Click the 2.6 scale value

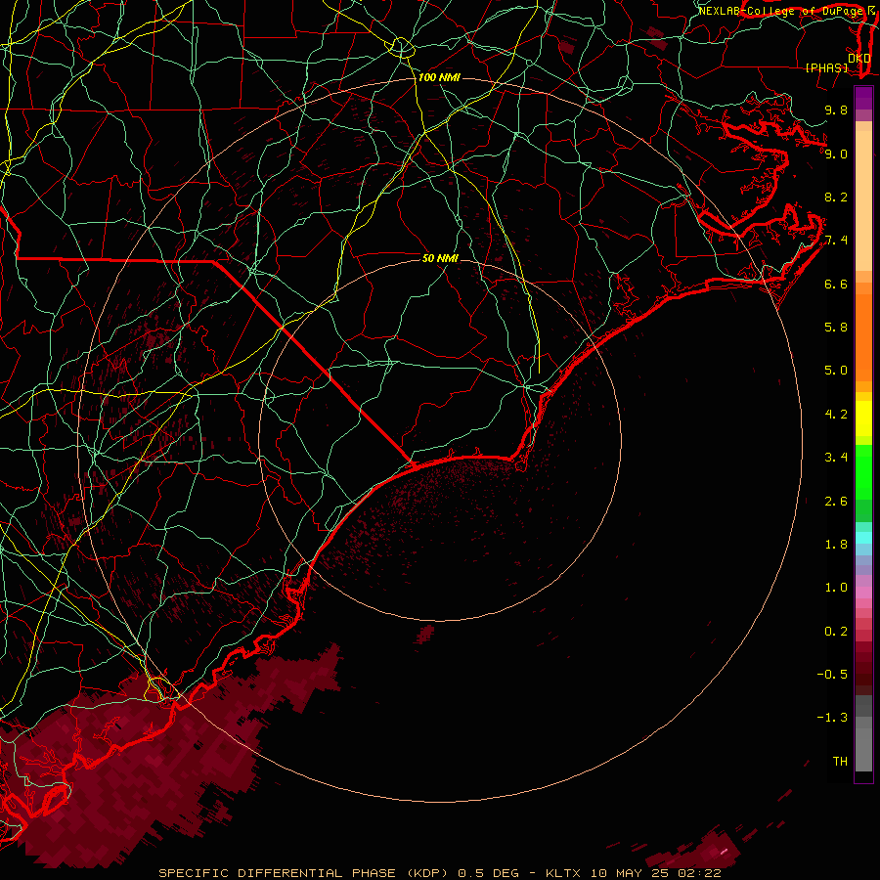[836, 502]
